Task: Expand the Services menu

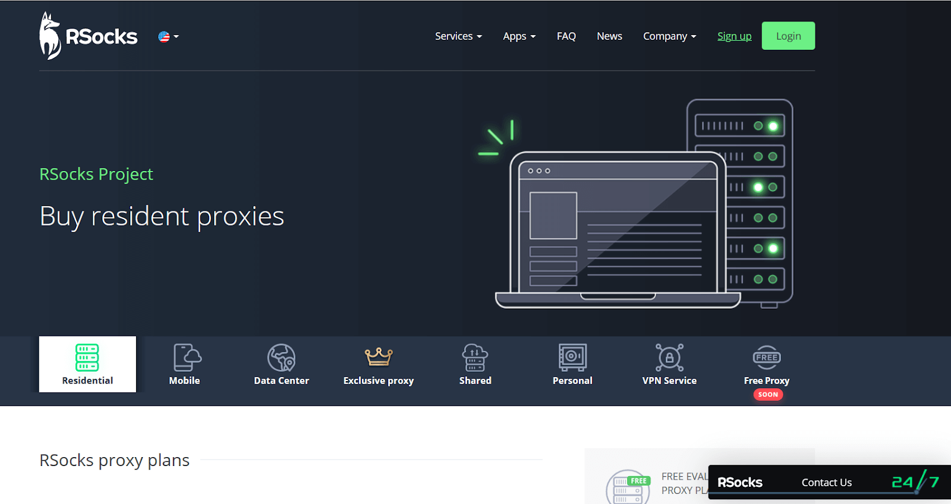Action: point(458,36)
